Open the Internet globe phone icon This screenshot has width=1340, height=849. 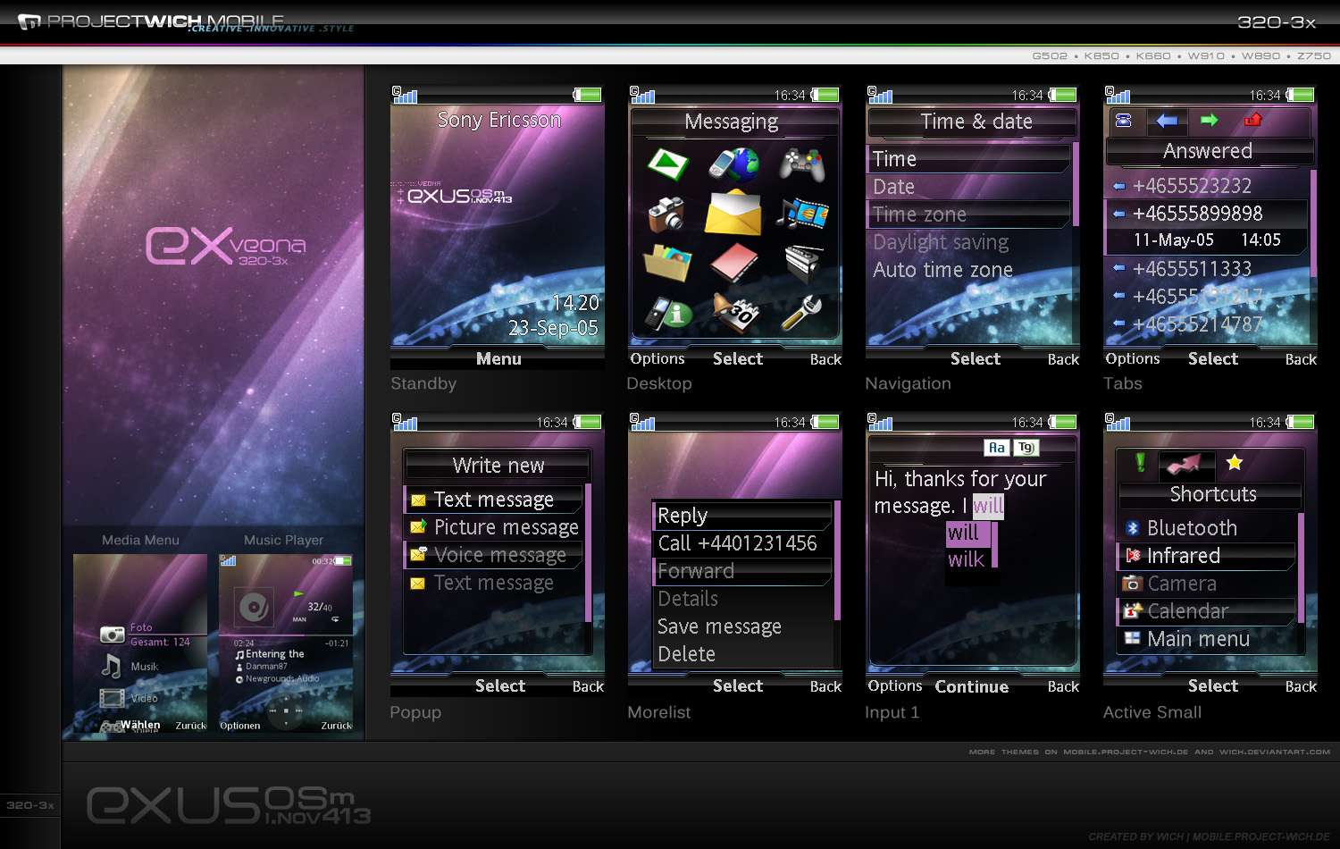(733, 164)
